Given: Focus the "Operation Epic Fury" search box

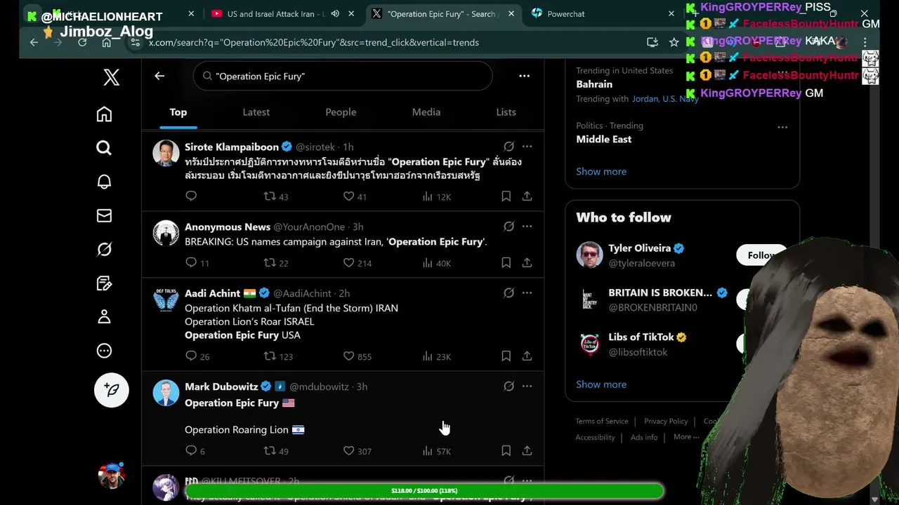Looking at the screenshot, I should 343,76.
